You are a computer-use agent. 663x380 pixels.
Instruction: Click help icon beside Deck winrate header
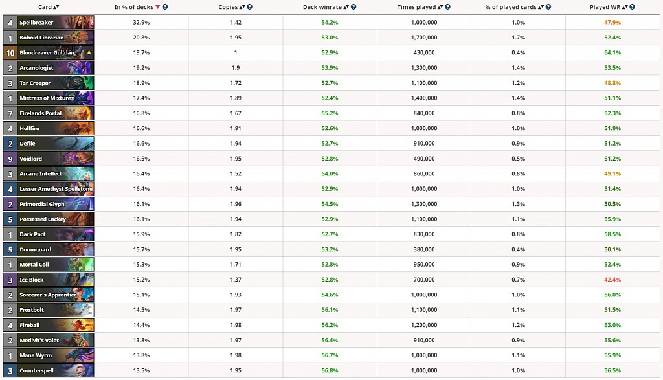coord(355,7)
